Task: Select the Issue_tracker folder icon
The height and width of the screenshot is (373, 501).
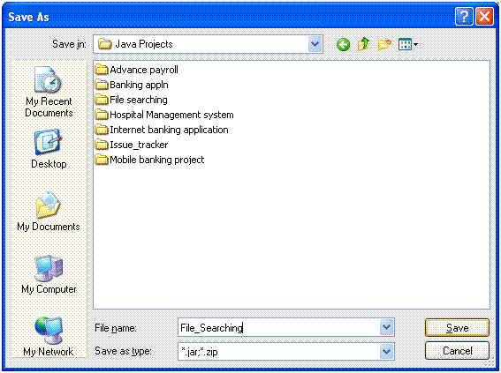Action: point(102,145)
